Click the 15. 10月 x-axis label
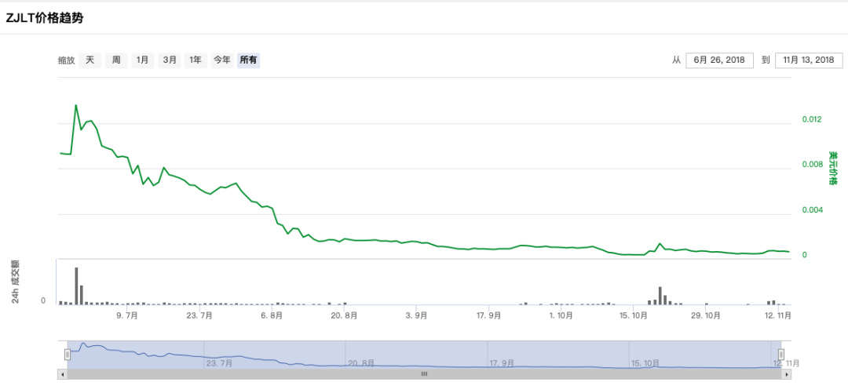Screen dimensions: 848x386 633,315
